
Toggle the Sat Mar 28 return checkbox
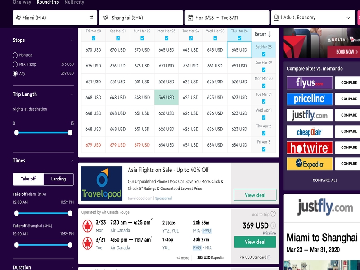coord(264,54)
